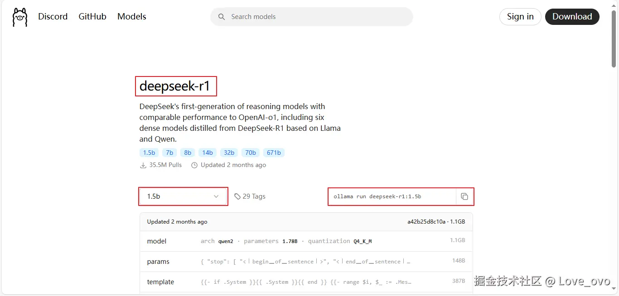Click the Ollama llama logo
The width and height of the screenshot is (619, 296).
[x=20, y=17]
